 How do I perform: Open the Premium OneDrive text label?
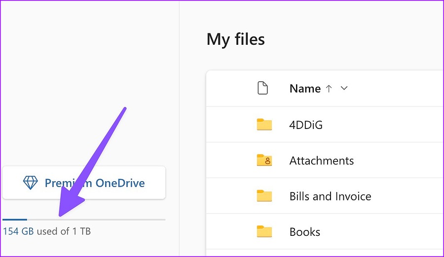coord(95,183)
